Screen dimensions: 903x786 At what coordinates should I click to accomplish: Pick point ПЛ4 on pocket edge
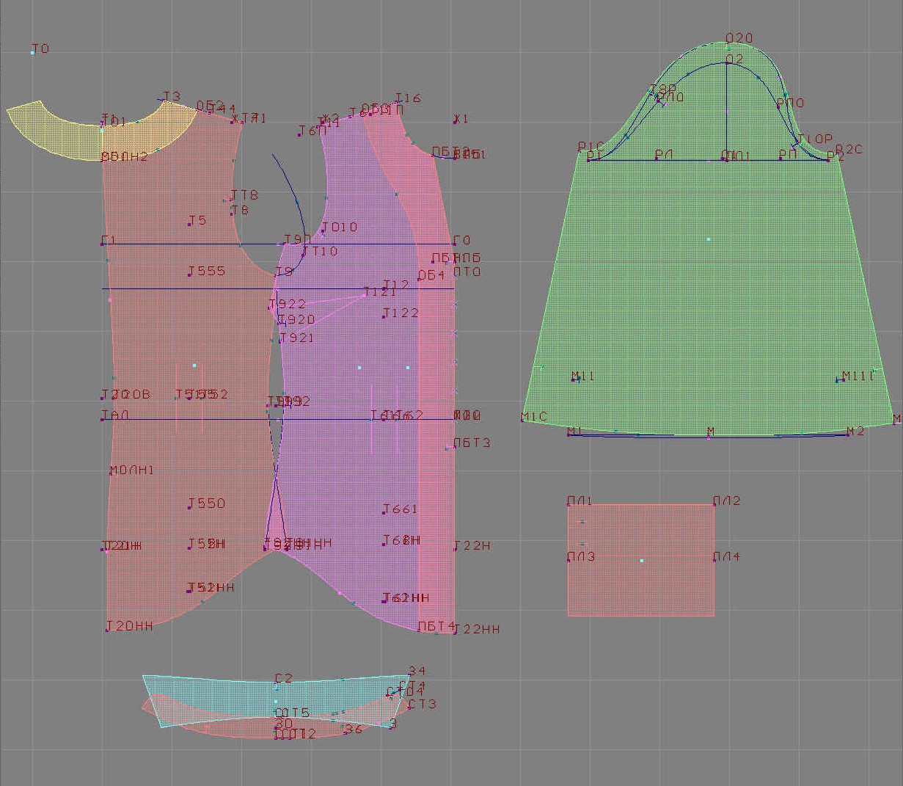(714, 560)
